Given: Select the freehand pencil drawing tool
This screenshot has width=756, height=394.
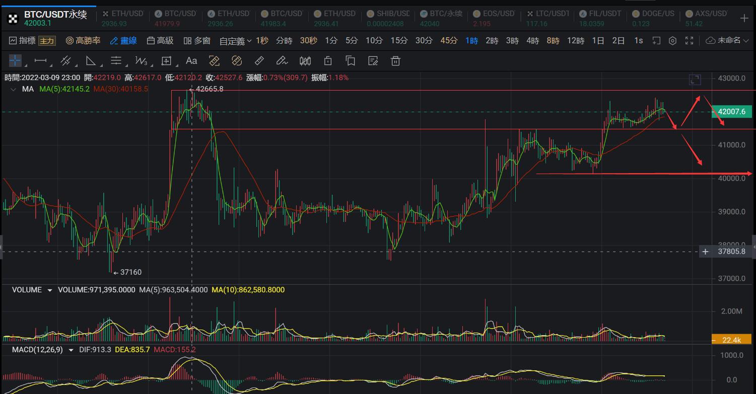Looking at the screenshot, I should (x=282, y=61).
